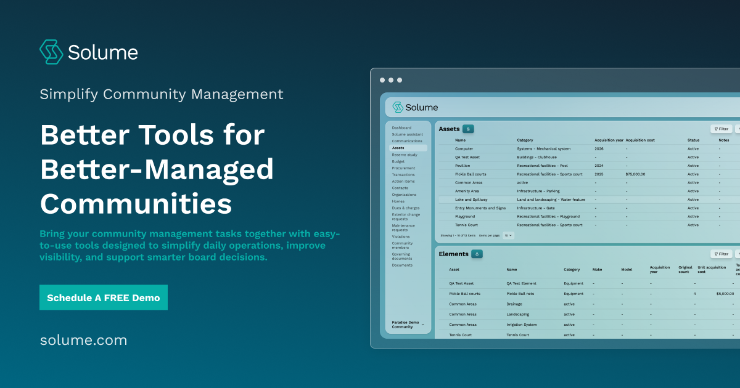Click the Model column header in Elements
This screenshot has height=388, width=740.
tap(627, 270)
